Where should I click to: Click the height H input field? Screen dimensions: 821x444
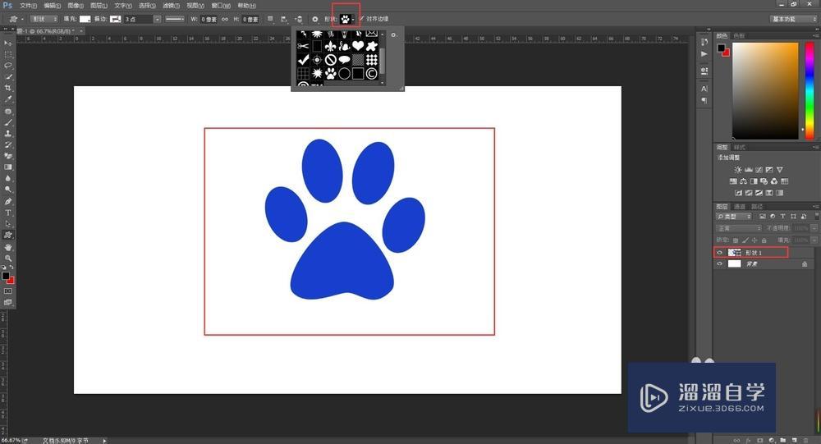pyautogui.click(x=250, y=19)
